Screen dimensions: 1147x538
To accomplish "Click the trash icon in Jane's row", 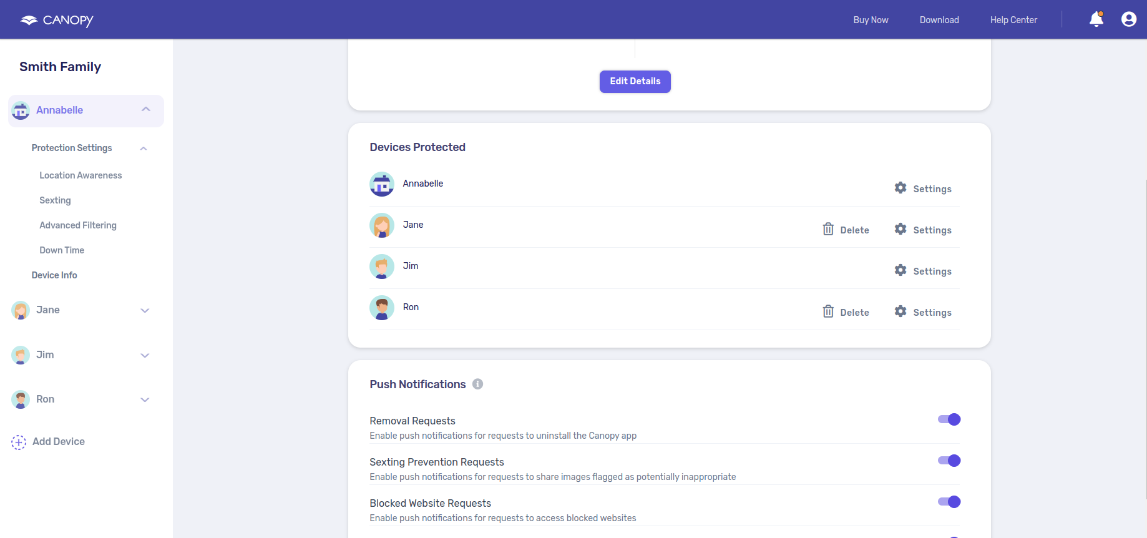I will pos(828,229).
